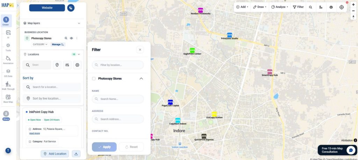Open the Walk Through sidebar tool
This screenshot has height=160, width=358.
(x=8, y=86)
